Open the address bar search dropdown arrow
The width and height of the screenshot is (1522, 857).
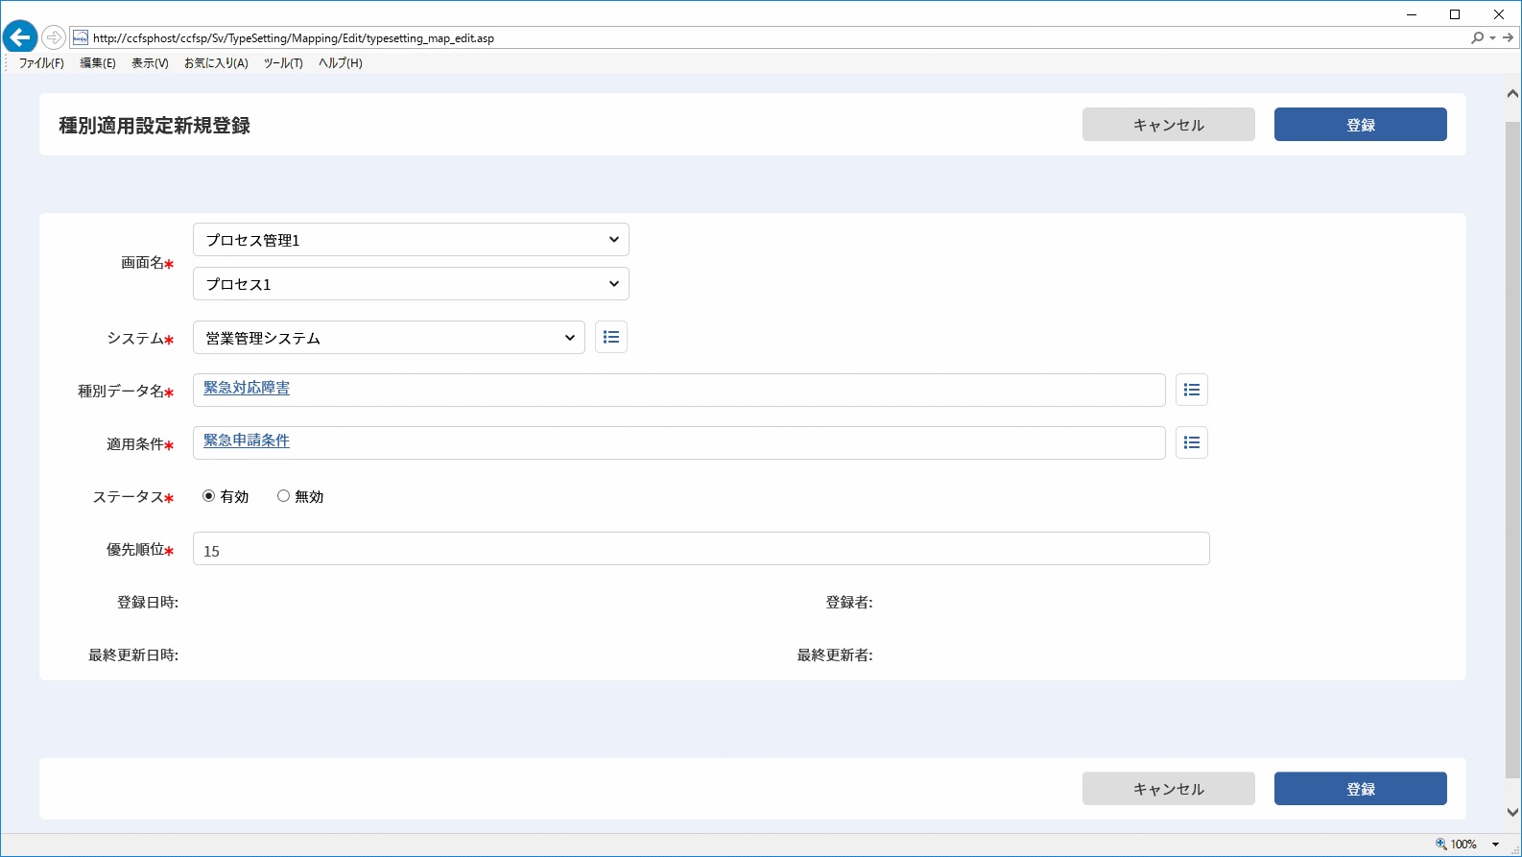pos(1492,38)
